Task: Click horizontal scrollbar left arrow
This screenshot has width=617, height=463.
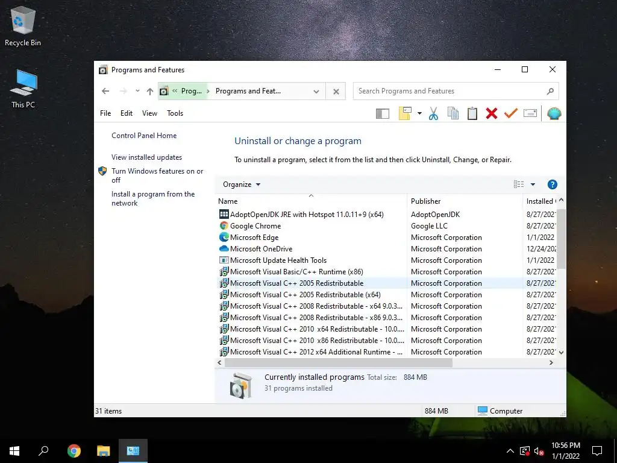Action: (219, 362)
